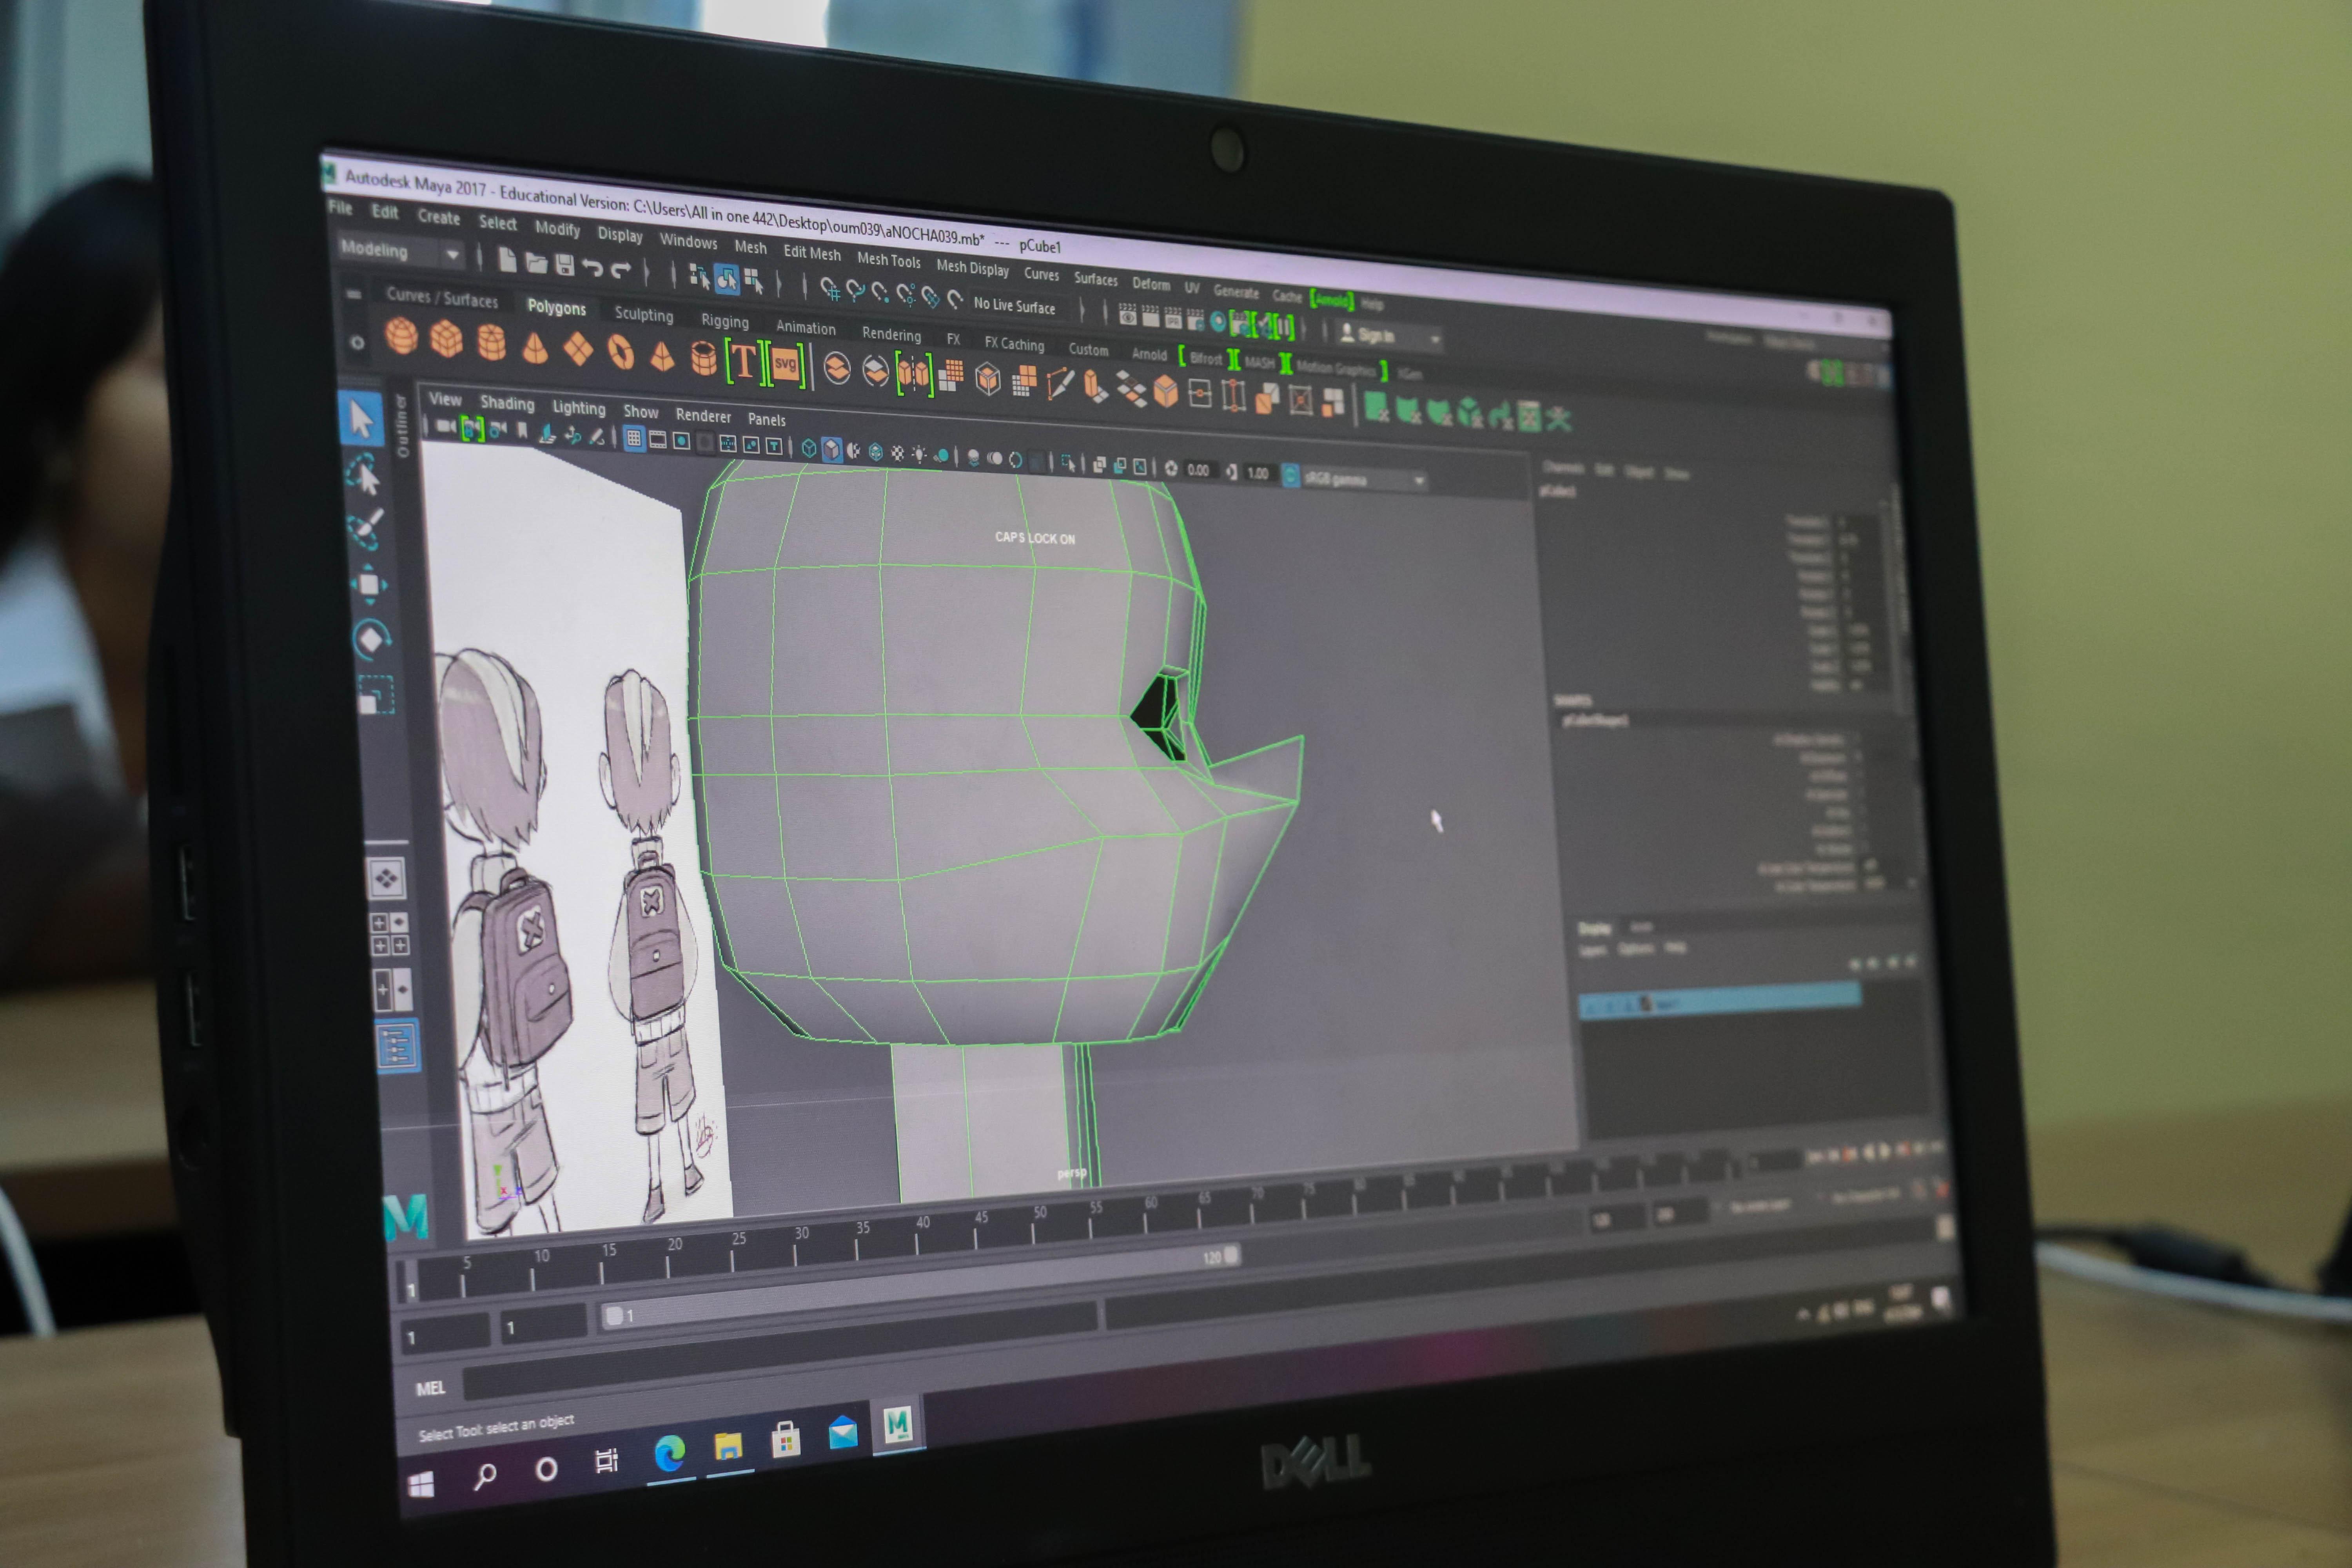This screenshot has width=2352, height=1568.
Task: Toggle viewport Use all lights bulb icon
Action: point(919,455)
